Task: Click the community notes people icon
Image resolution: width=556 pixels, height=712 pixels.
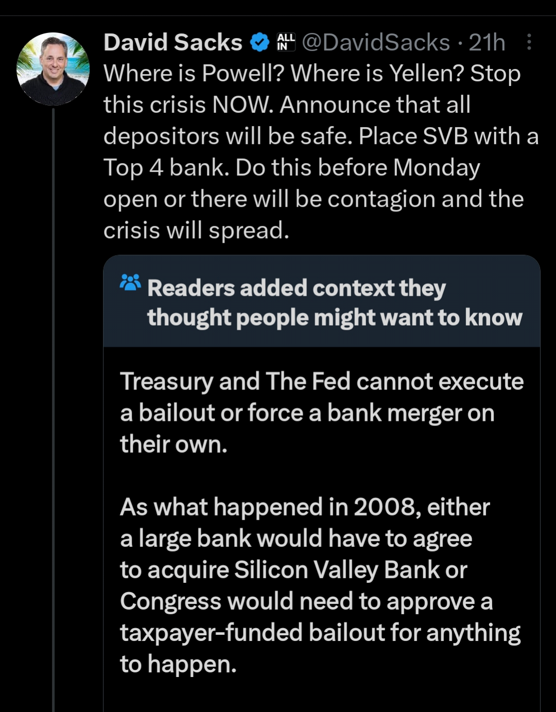Action: [x=130, y=282]
